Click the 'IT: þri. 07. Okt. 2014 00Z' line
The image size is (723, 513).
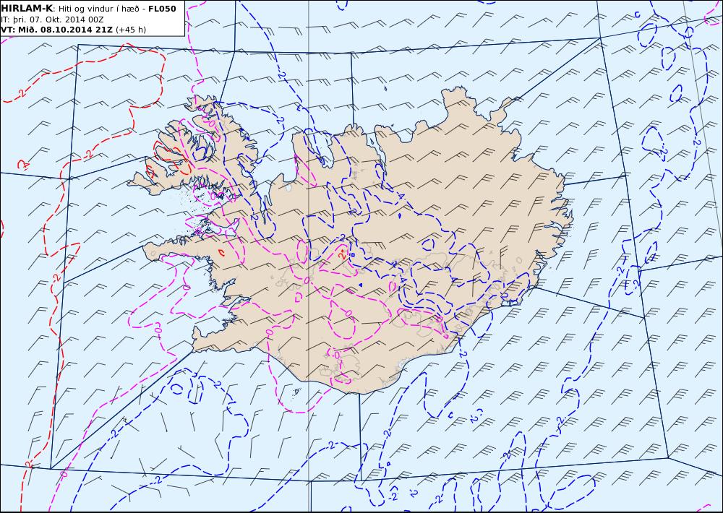52,20
